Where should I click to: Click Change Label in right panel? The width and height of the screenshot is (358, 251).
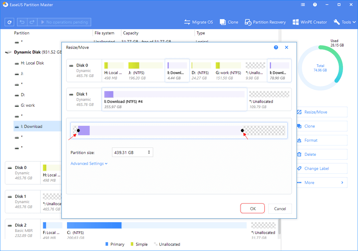(x=316, y=168)
